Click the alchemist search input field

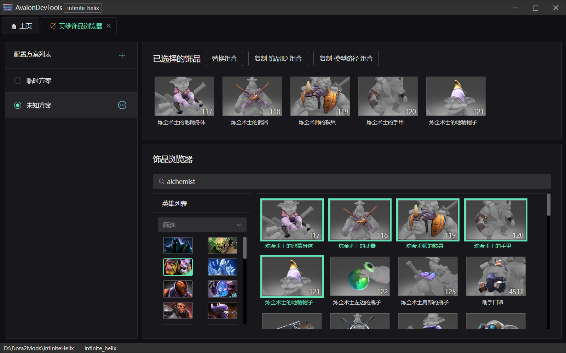tap(352, 181)
